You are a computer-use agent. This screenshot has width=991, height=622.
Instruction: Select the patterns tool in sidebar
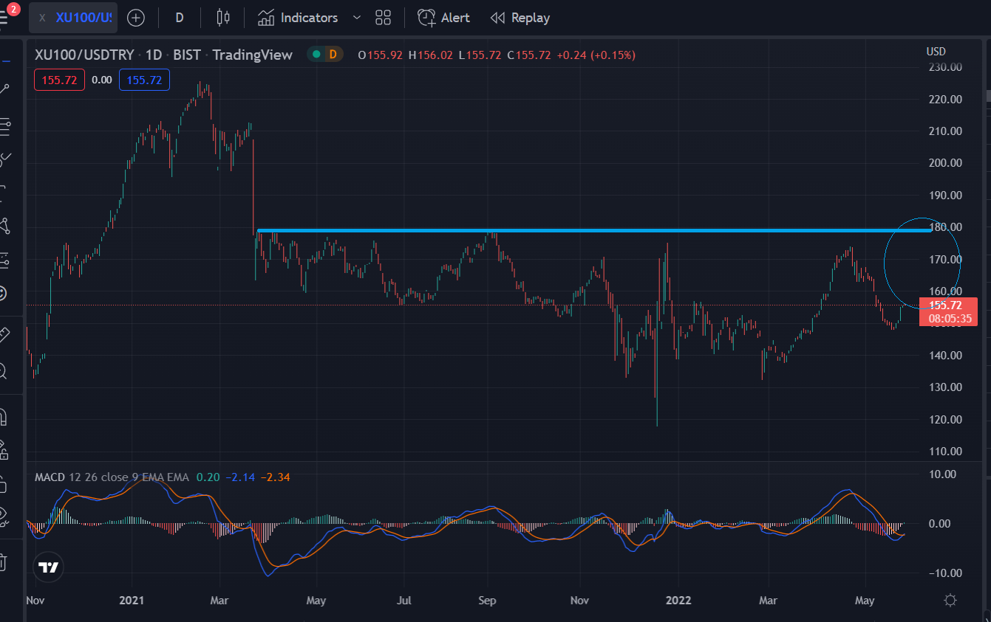click(4, 225)
